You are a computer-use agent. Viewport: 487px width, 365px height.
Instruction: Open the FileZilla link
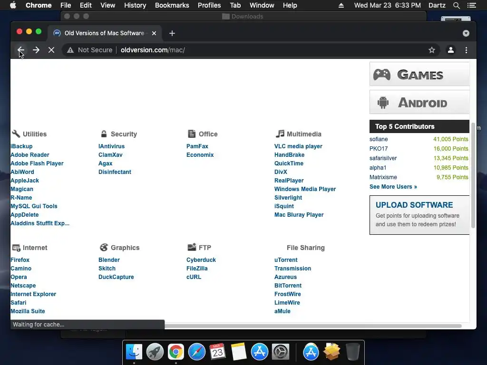[197, 268]
